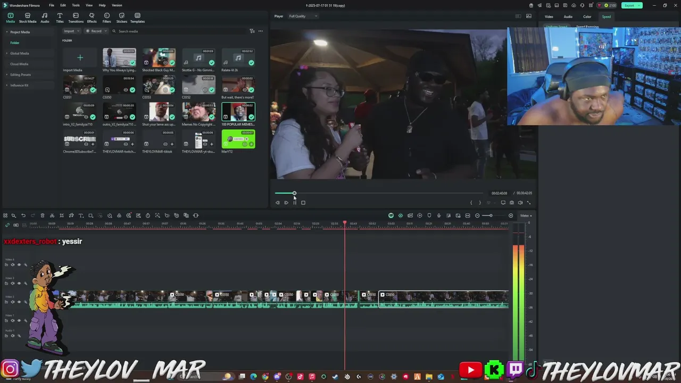Open the Audio library tab
The height and width of the screenshot is (383, 681).
(45, 18)
